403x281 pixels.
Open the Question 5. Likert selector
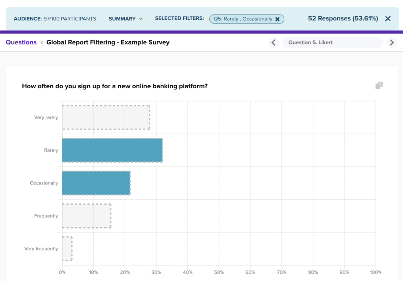pos(332,42)
